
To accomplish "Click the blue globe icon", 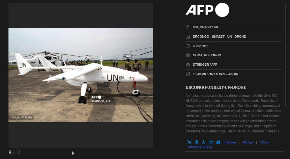I will [x=218, y=142].
